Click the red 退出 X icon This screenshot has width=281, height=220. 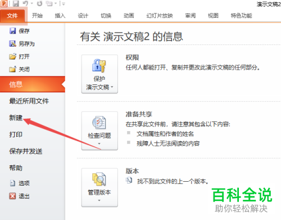click(x=12, y=196)
